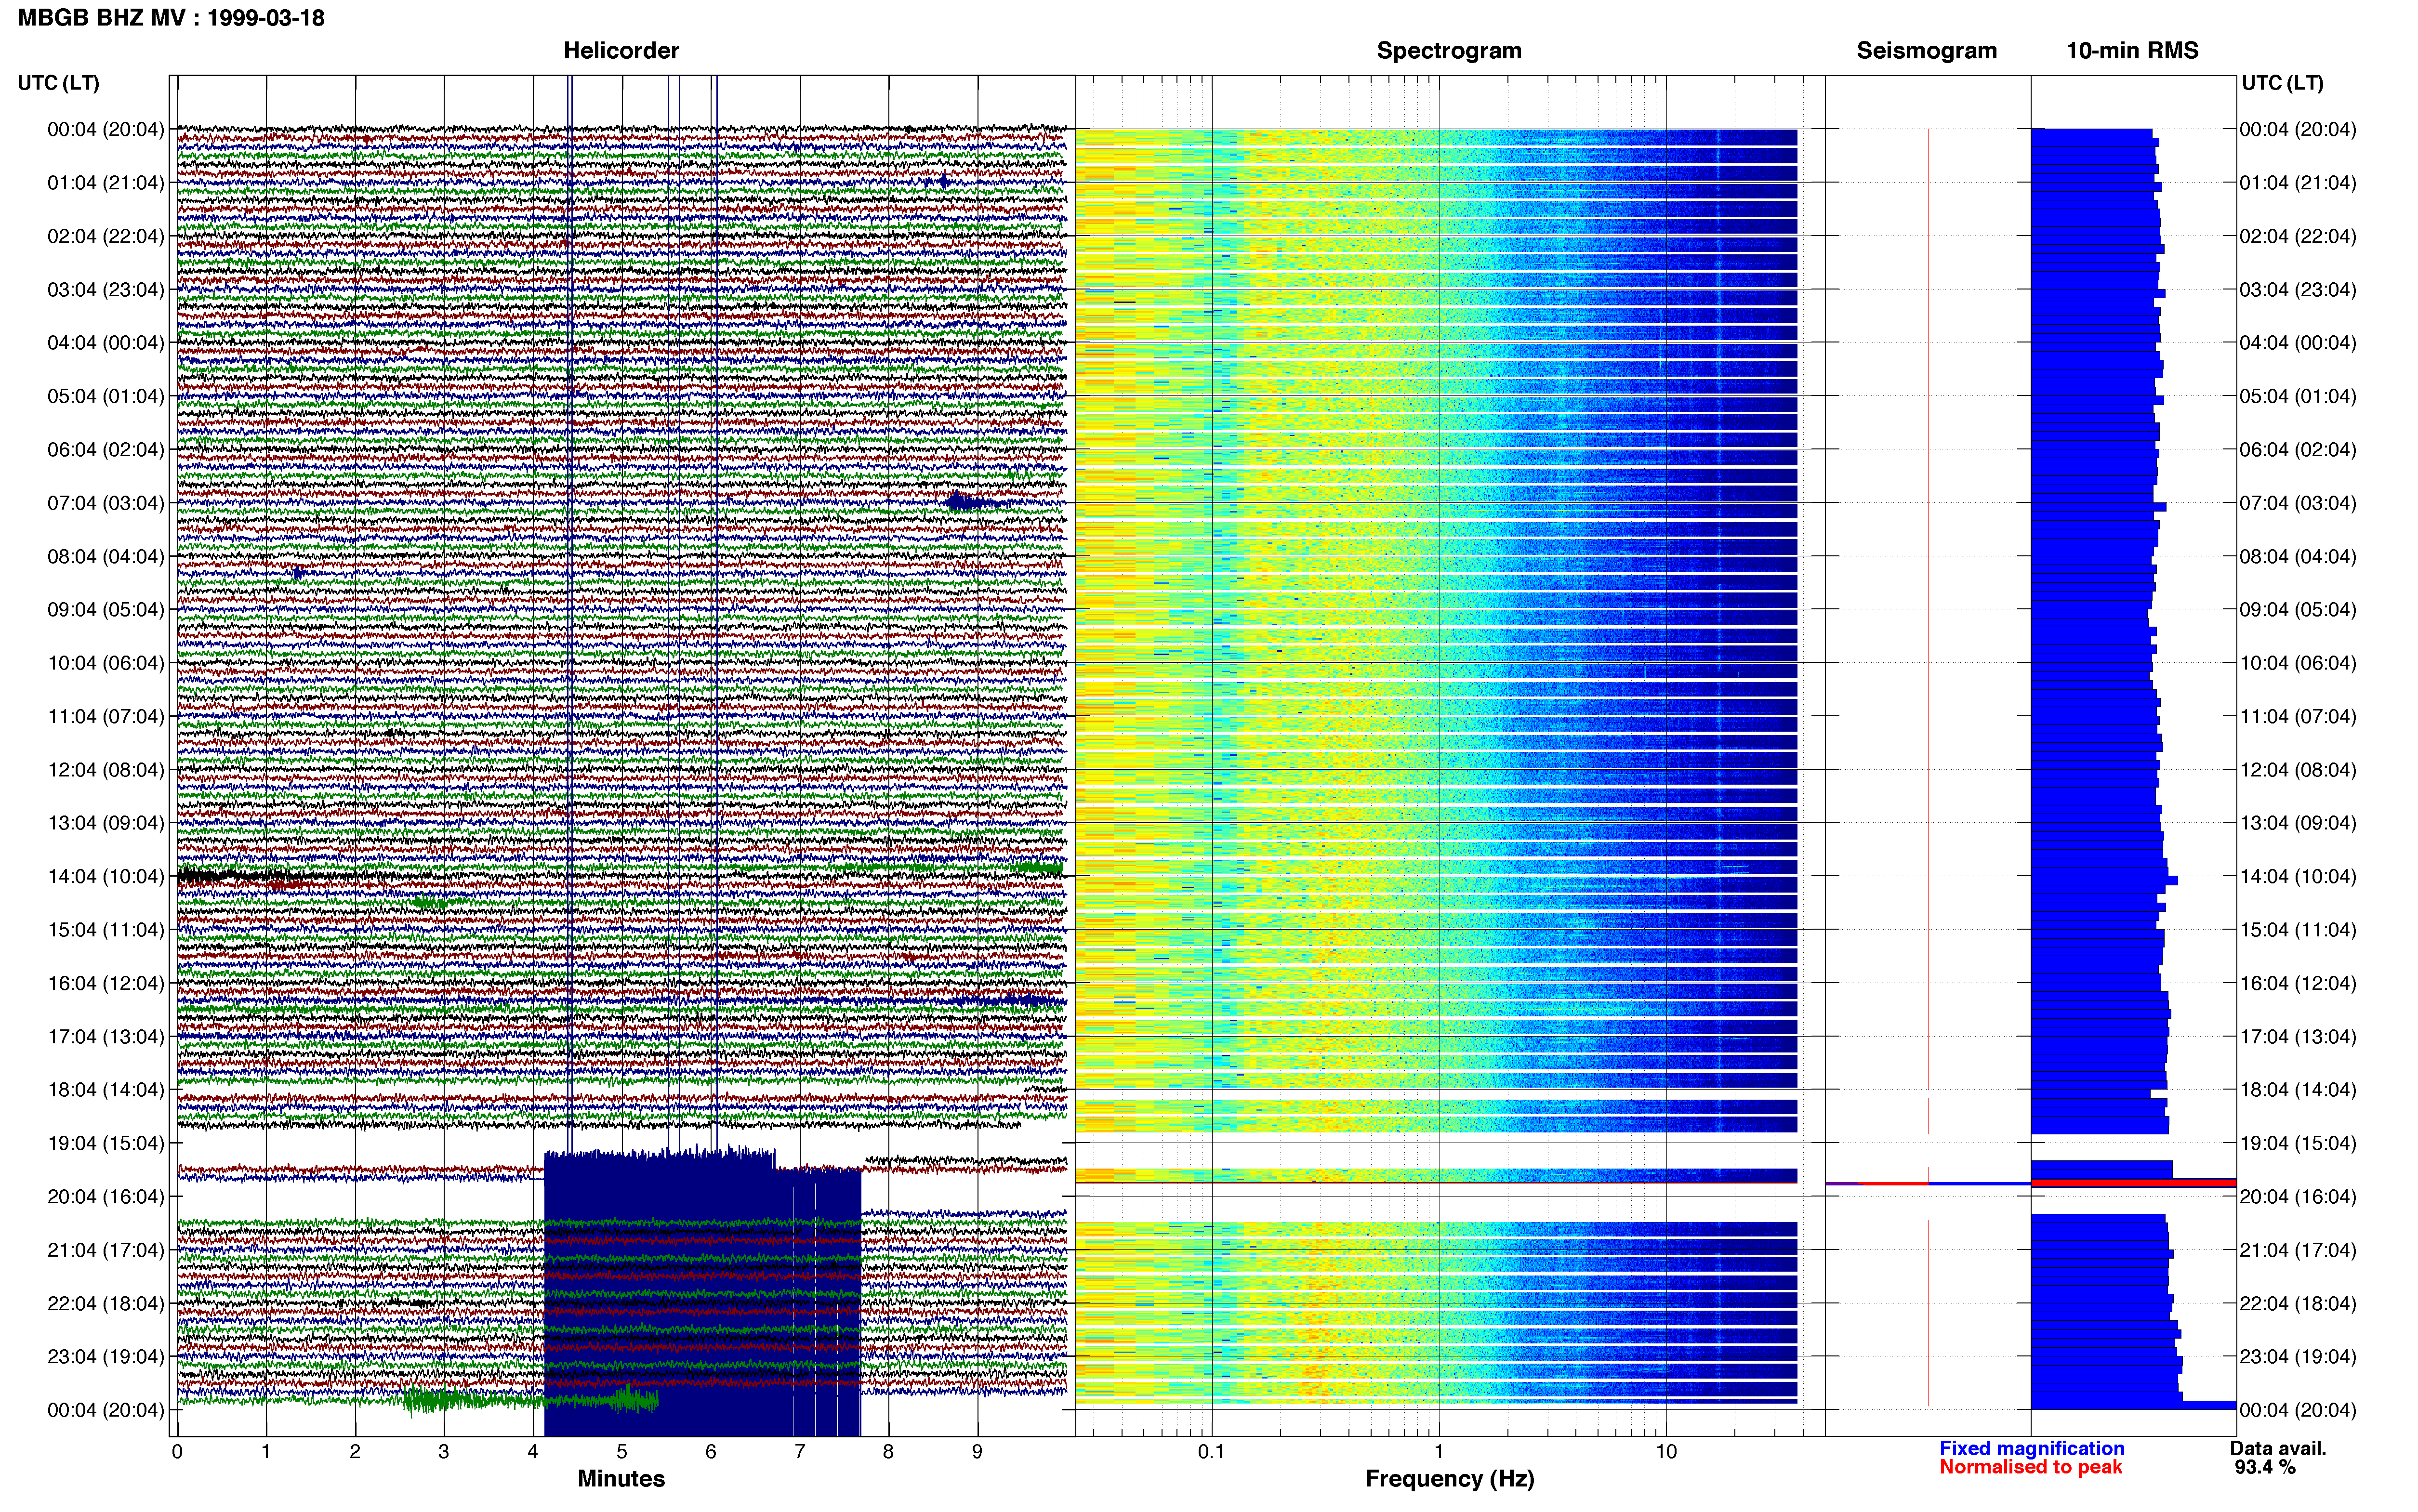Click left time label 22:04 (18:04)
This screenshot has width=2418, height=1512.
pos(106,1303)
